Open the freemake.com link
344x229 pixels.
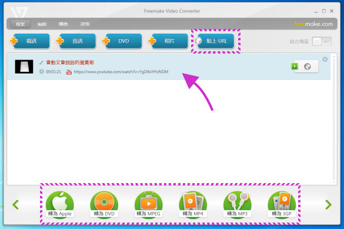[313, 24]
